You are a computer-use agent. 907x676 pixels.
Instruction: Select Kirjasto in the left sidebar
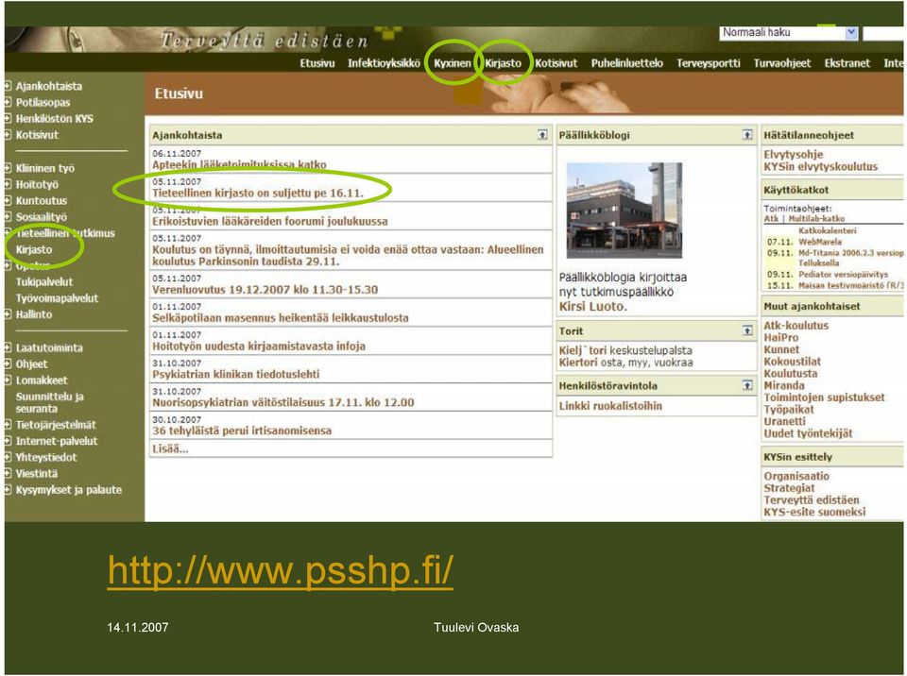point(34,249)
